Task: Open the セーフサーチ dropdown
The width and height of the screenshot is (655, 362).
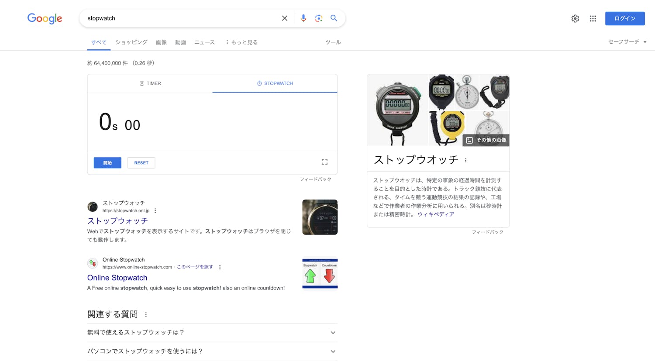Action: (x=627, y=42)
